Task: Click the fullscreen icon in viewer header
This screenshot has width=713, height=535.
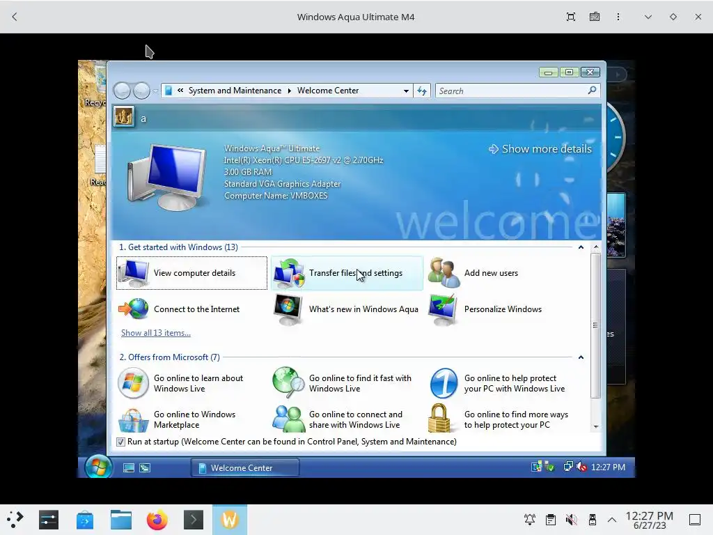Action: (x=571, y=17)
